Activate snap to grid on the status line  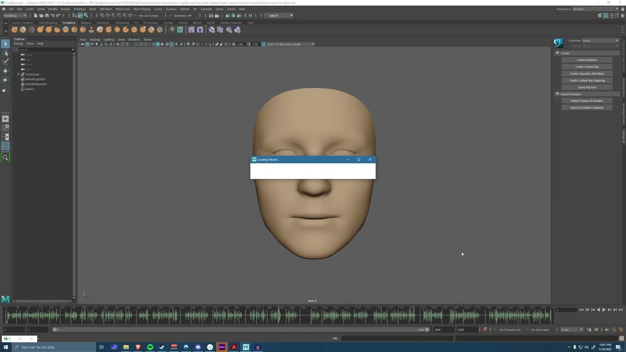101,15
